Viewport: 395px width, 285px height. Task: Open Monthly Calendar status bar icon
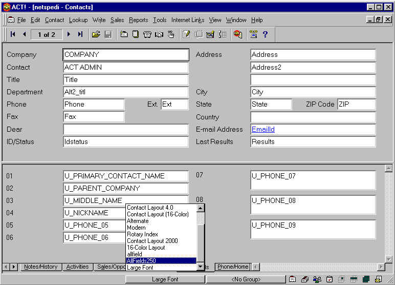click(366, 279)
